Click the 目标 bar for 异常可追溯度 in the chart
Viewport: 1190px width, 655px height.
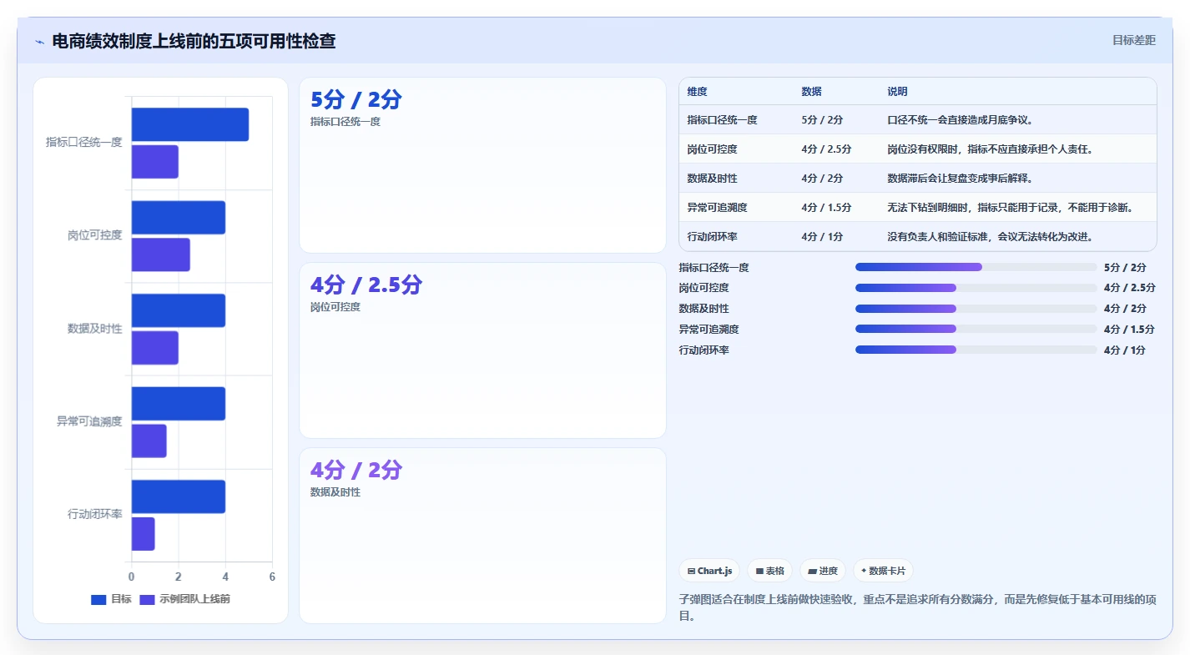[178, 404]
